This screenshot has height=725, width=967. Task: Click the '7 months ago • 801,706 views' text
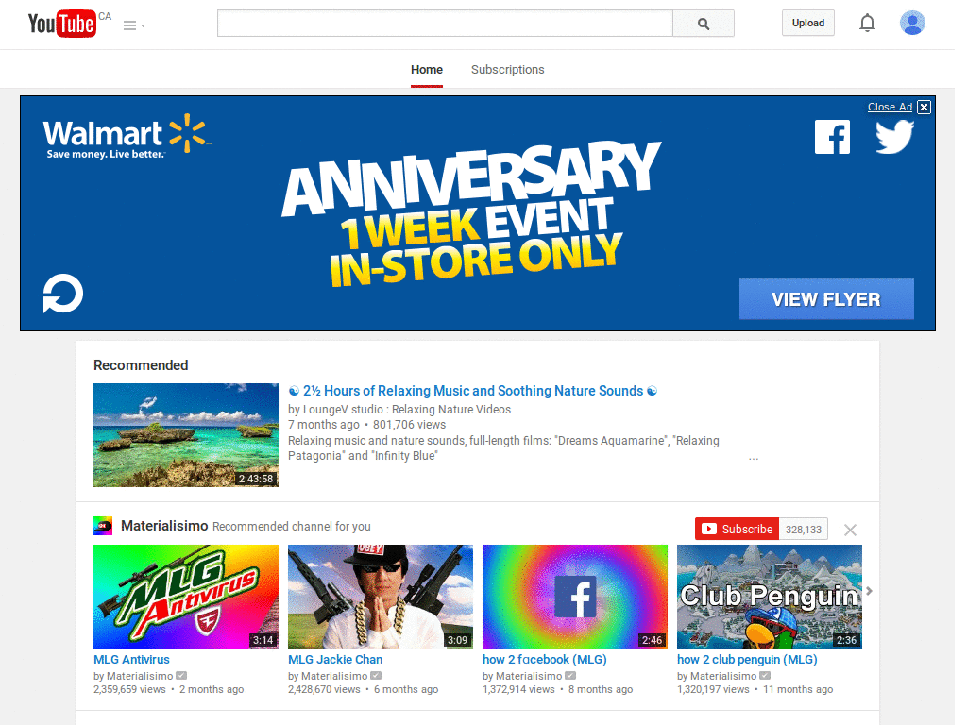coord(367,425)
